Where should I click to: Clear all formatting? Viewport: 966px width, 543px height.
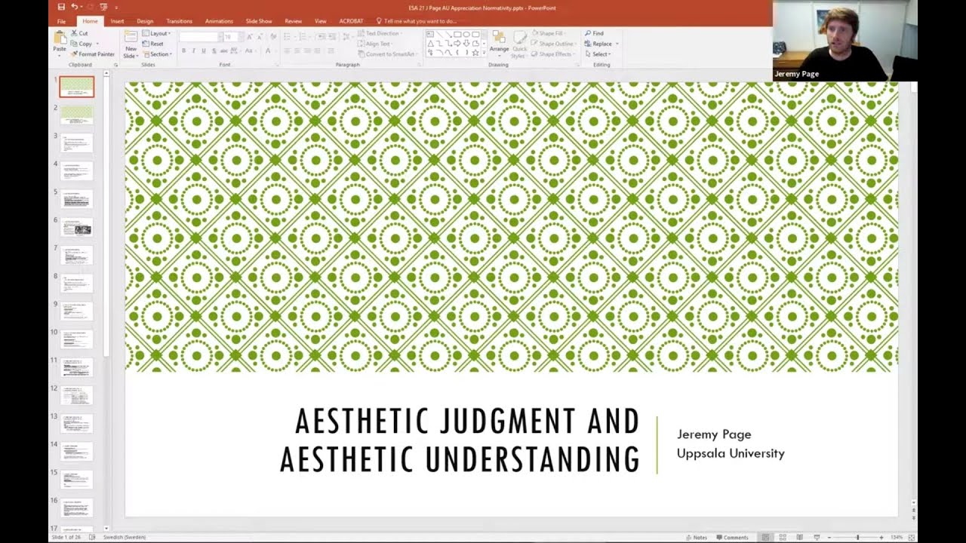(x=273, y=37)
